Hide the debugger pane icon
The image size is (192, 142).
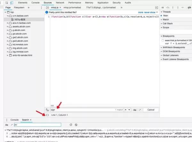pos(156,8)
